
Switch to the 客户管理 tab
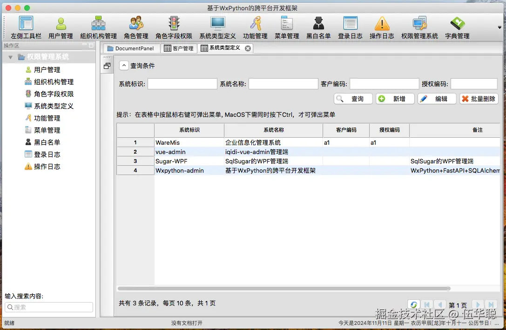click(179, 48)
